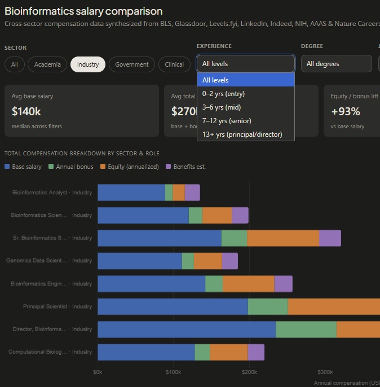Viewport: 380px width, 387px height.
Task: Select the All sector filter pill
Action: coord(15,64)
